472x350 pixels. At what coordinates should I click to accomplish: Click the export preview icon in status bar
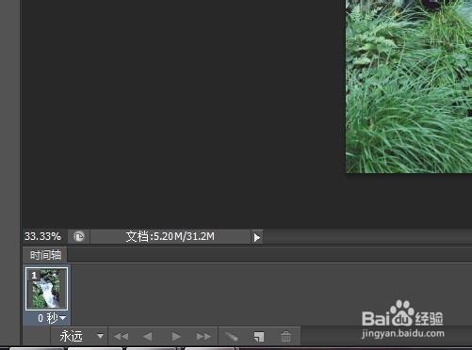[x=79, y=236]
